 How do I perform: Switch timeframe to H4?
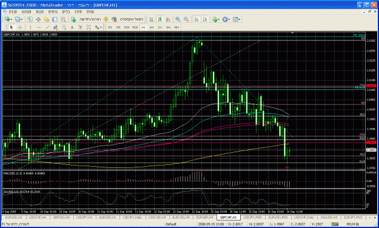152,27
